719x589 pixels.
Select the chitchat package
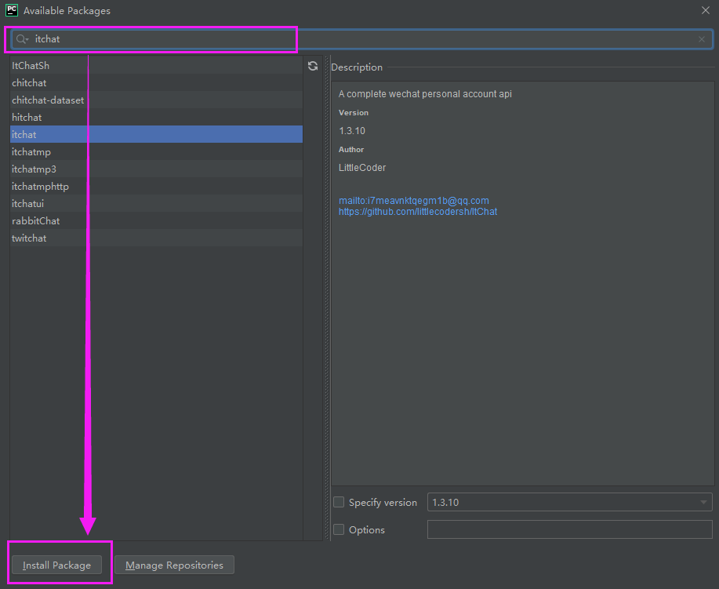[156, 83]
